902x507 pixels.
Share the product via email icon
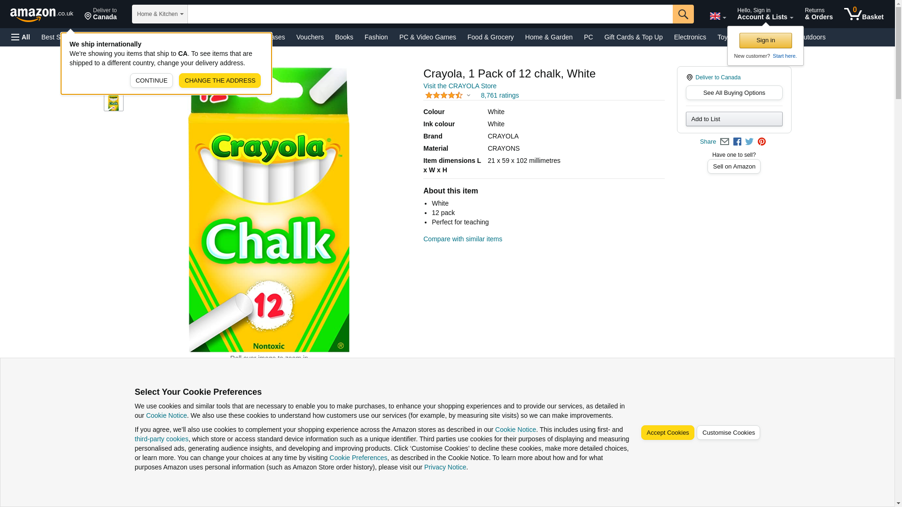point(724,142)
